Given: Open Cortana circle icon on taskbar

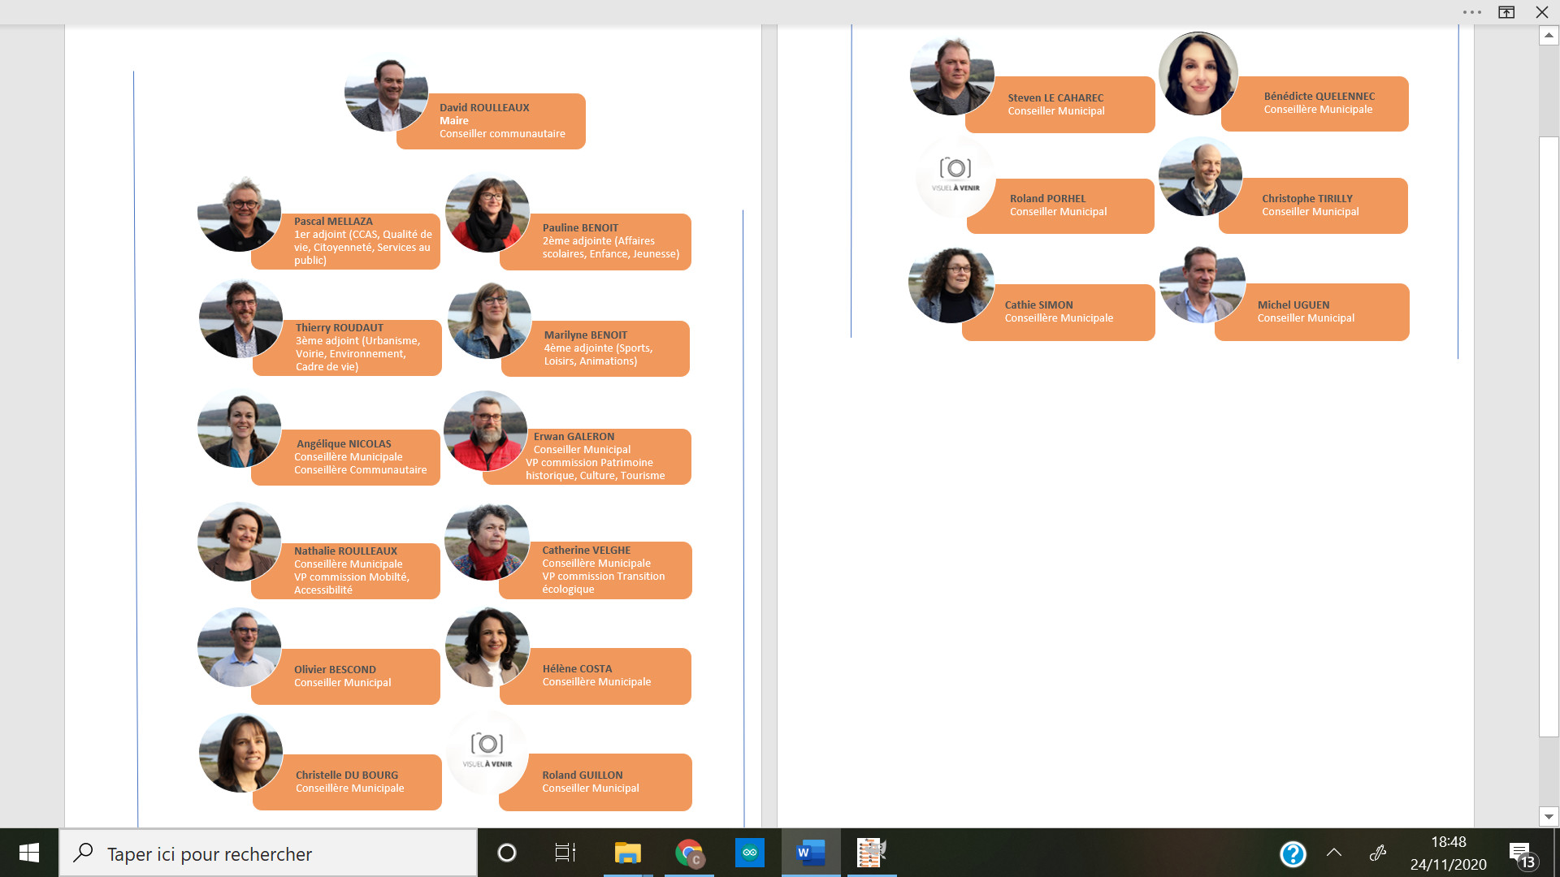Looking at the screenshot, I should tap(507, 853).
